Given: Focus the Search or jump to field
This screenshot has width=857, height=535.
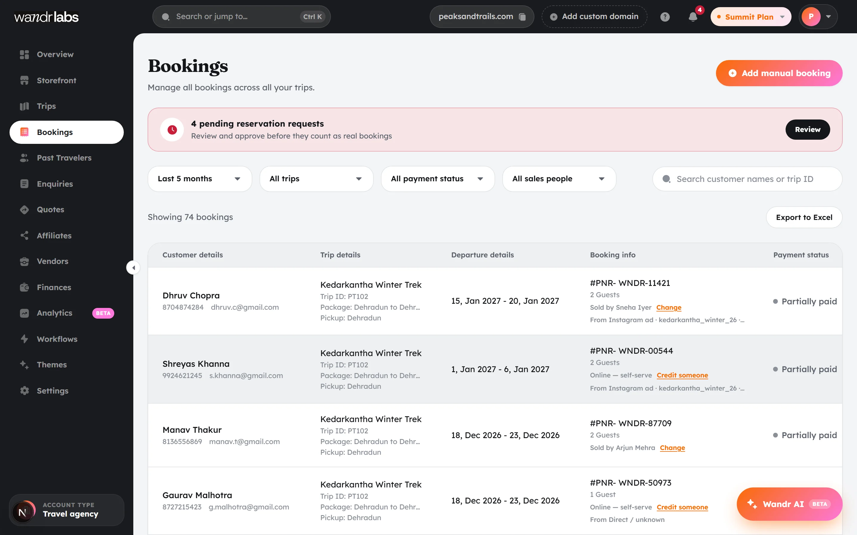Looking at the screenshot, I should 242,17.
